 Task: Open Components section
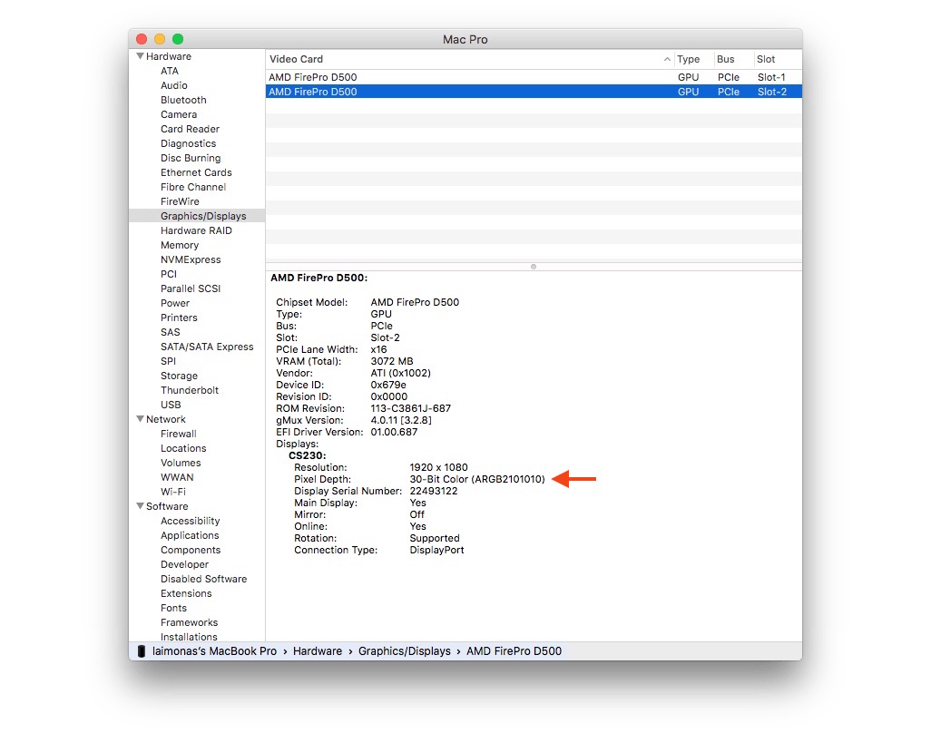(191, 550)
